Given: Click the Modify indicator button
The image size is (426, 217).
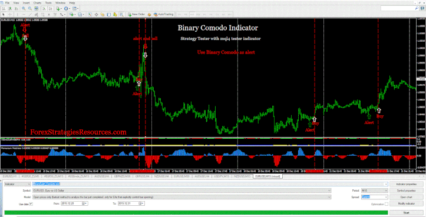Looking at the screenshot, I should tap(407, 203).
